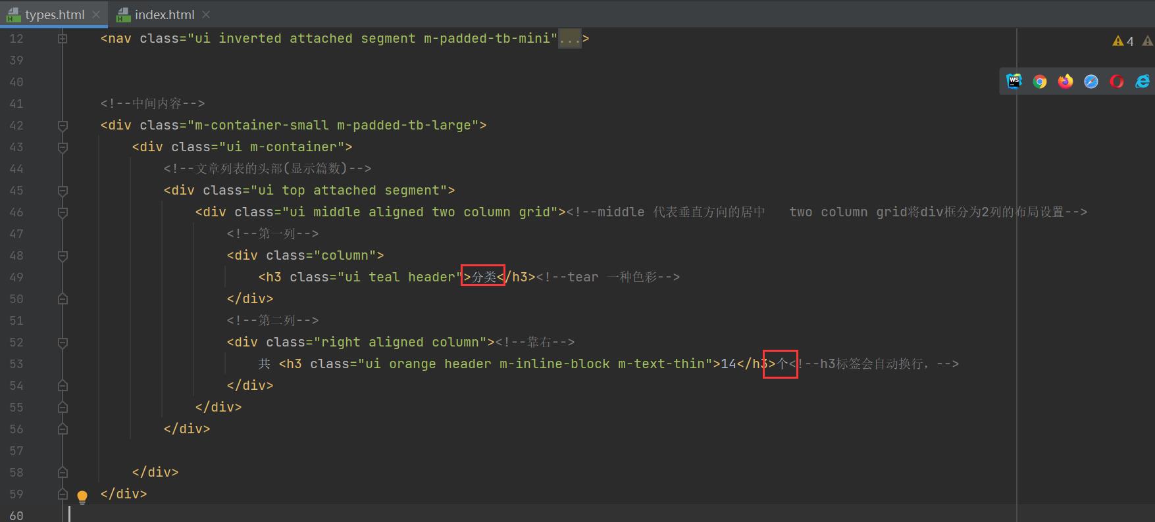1155x522 pixels.
Task: Click line number 53 in the gutter
Action: click(x=16, y=364)
